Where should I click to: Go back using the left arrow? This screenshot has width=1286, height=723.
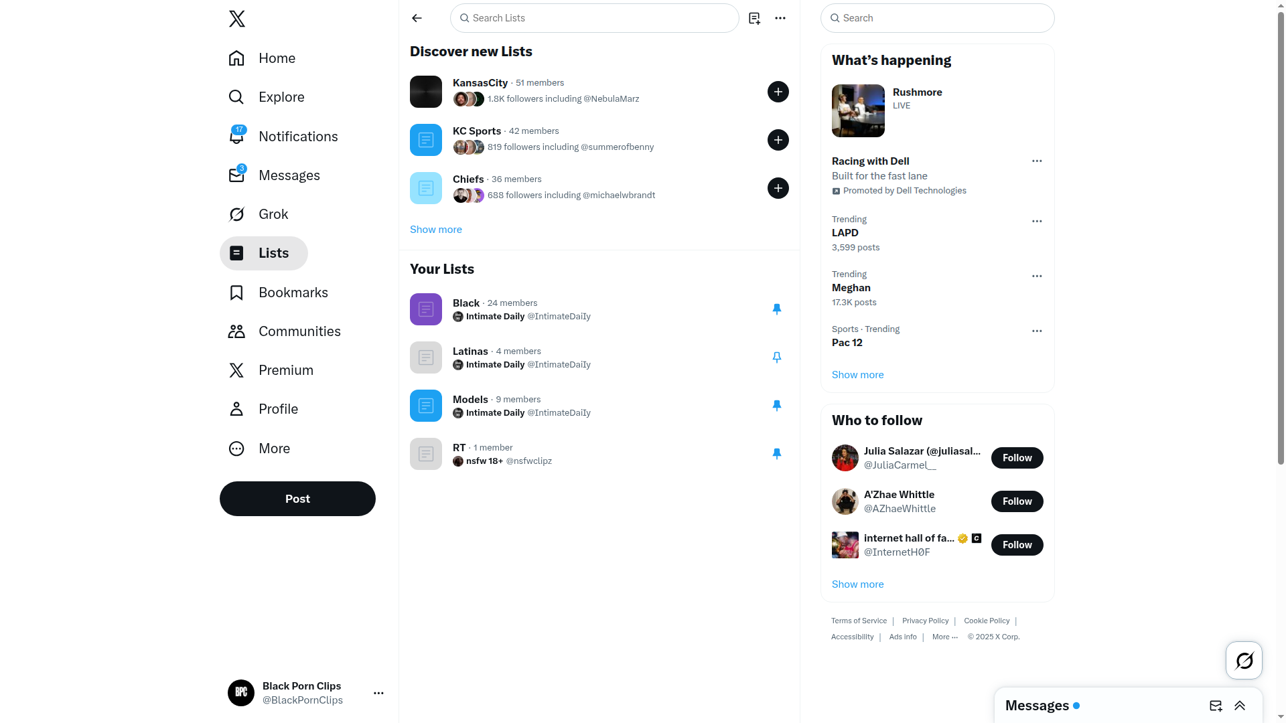(417, 18)
